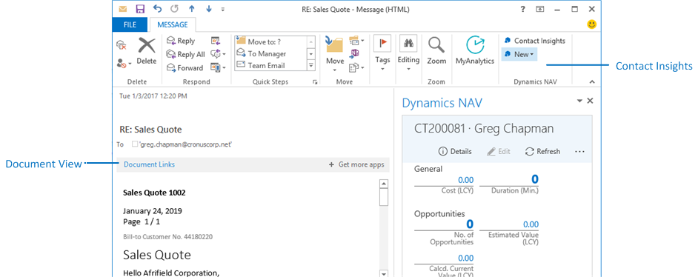Go to the next item with down arrow
The width and height of the screenshot is (698, 277).
pos(209,9)
